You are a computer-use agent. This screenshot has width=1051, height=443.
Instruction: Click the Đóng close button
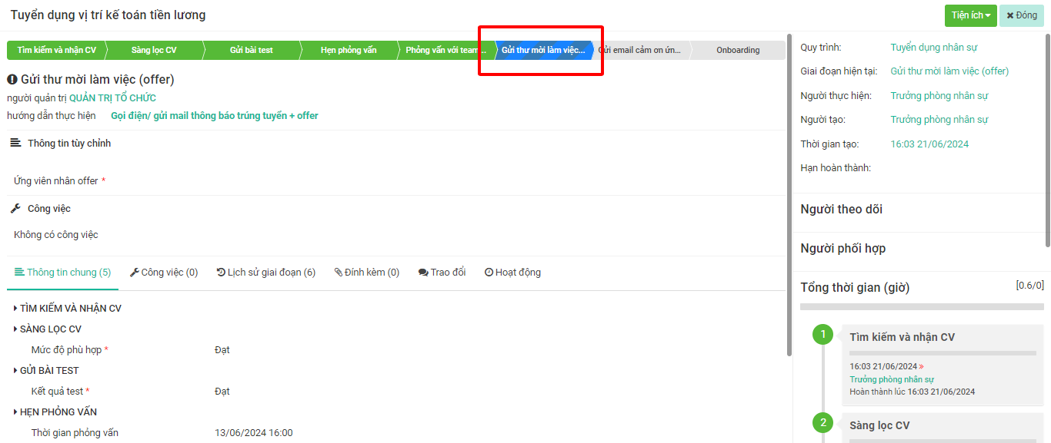1022,15
